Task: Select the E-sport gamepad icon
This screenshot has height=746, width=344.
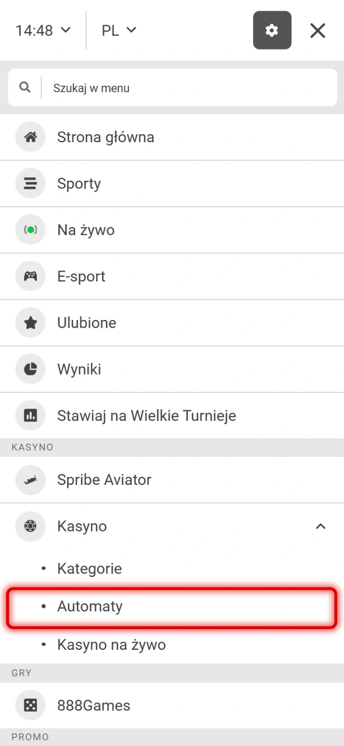Action: tap(30, 276)
